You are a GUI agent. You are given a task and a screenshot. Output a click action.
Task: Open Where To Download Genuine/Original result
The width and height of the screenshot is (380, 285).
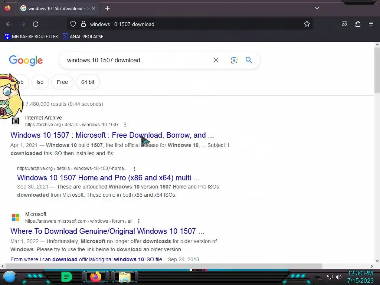click(x=107, y=231)
